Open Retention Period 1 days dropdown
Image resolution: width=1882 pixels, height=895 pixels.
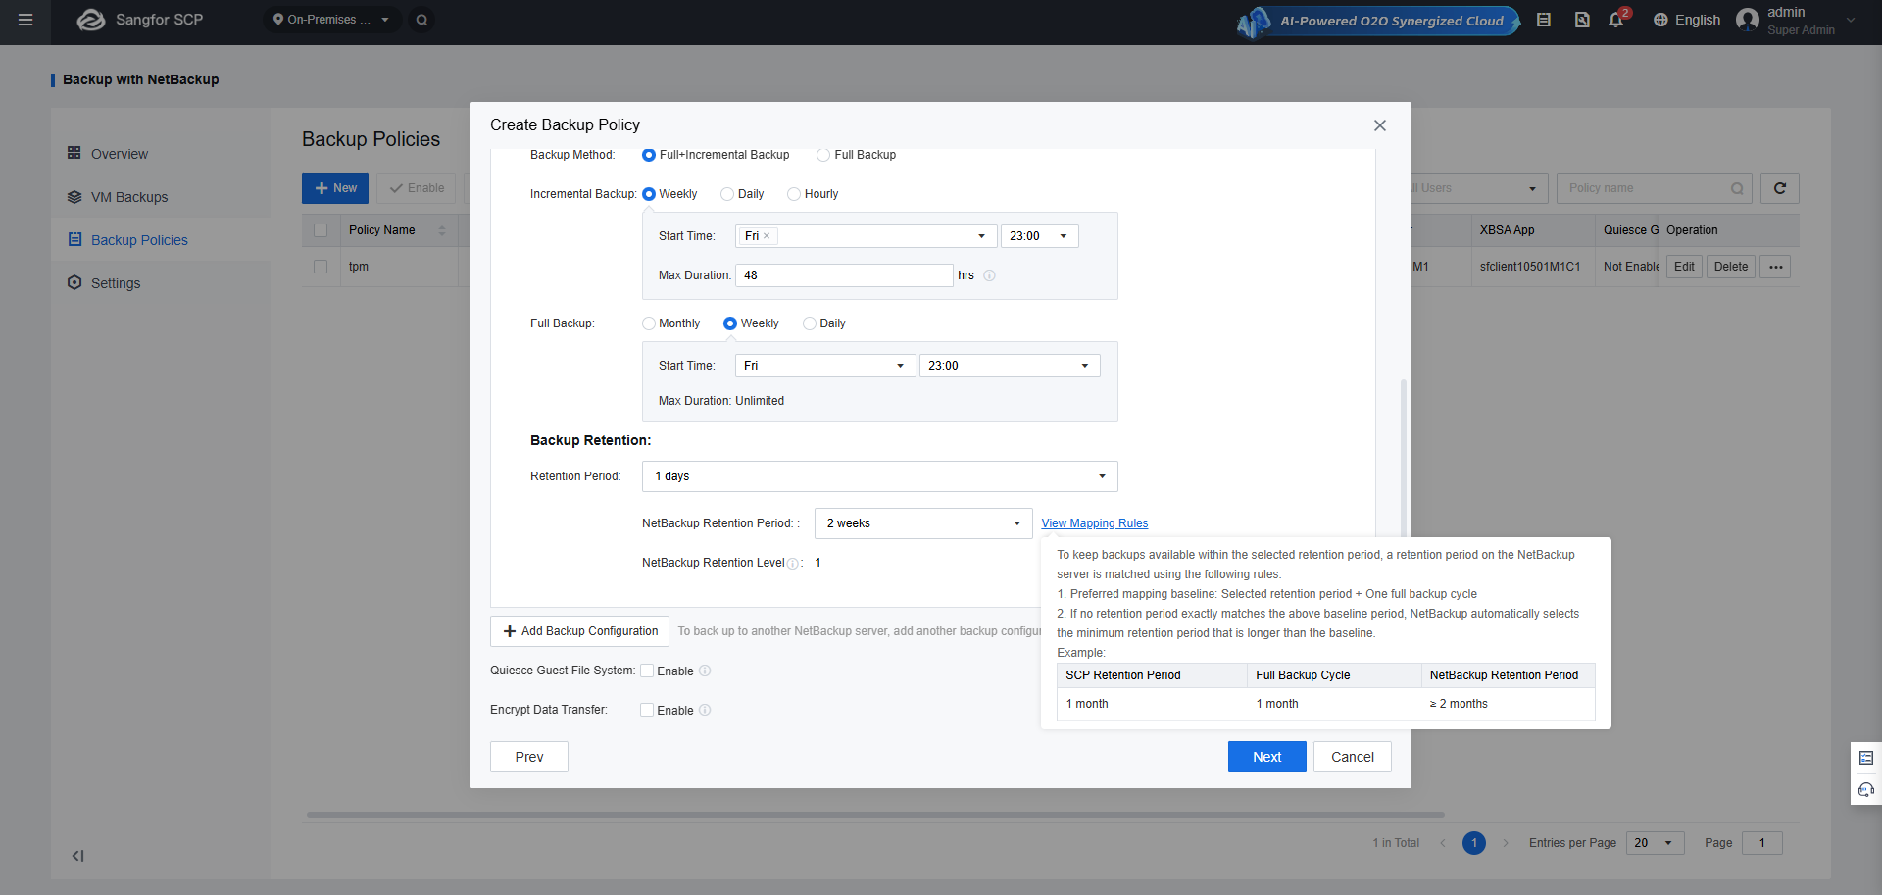(880, 476)
